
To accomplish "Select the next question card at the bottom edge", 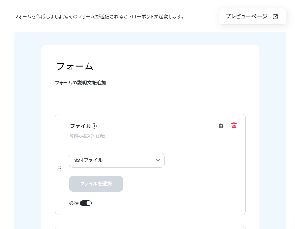I will click(x=150, y=227).
